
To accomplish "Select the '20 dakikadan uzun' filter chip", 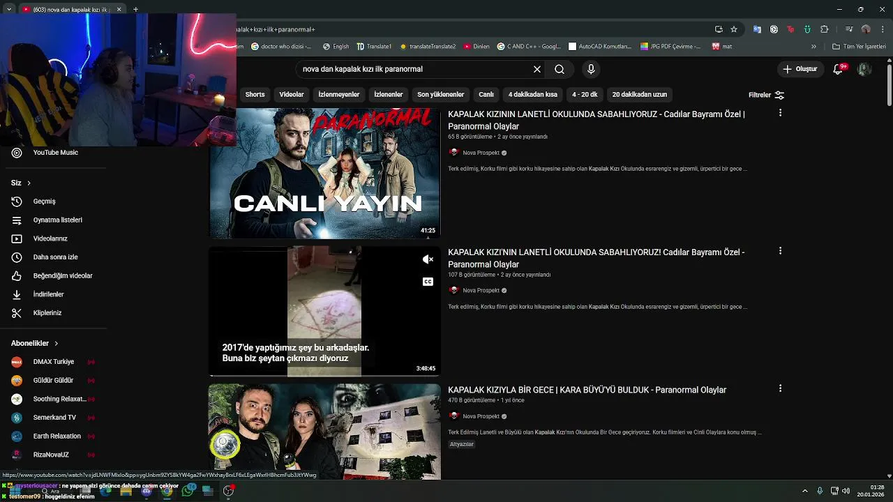I will 640,94.
